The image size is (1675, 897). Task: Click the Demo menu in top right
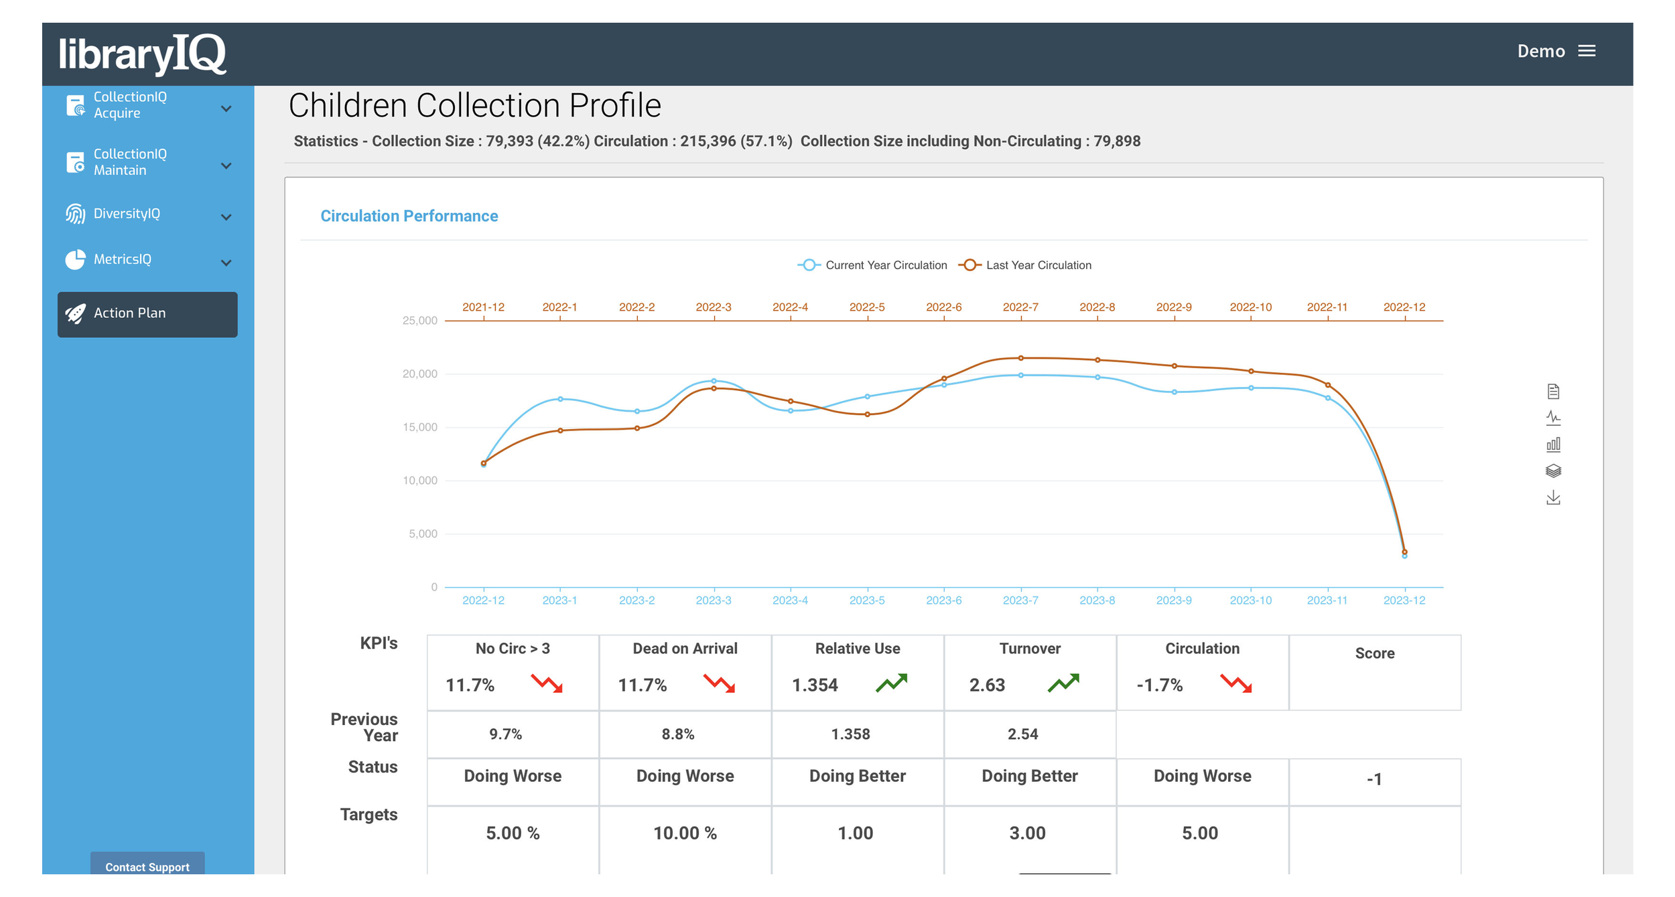[x=1558, y=50]
